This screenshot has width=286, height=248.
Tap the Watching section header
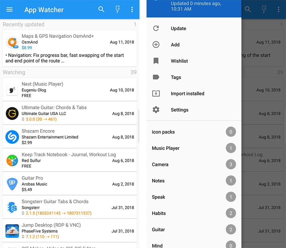(14, 72)
